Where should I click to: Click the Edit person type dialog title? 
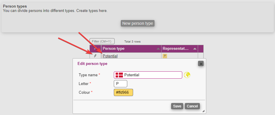click(x=92, y=64)
